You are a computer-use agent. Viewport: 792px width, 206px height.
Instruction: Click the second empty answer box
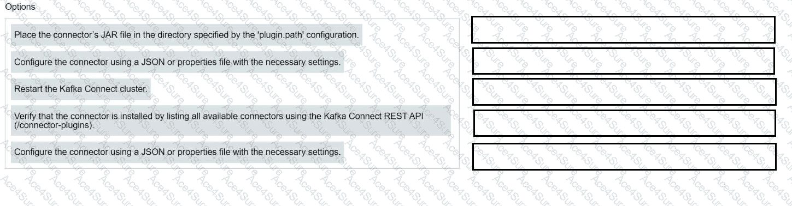pyautogui.click(x=623, y=60)
